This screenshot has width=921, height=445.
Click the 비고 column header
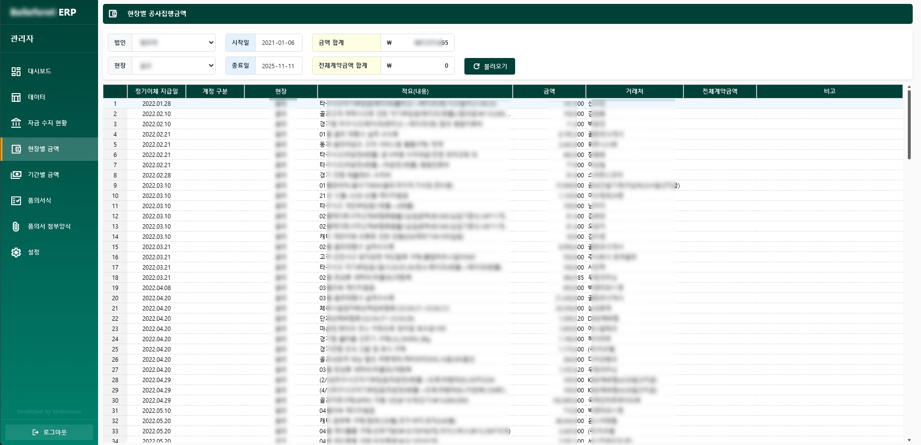[x=830, y=91]
